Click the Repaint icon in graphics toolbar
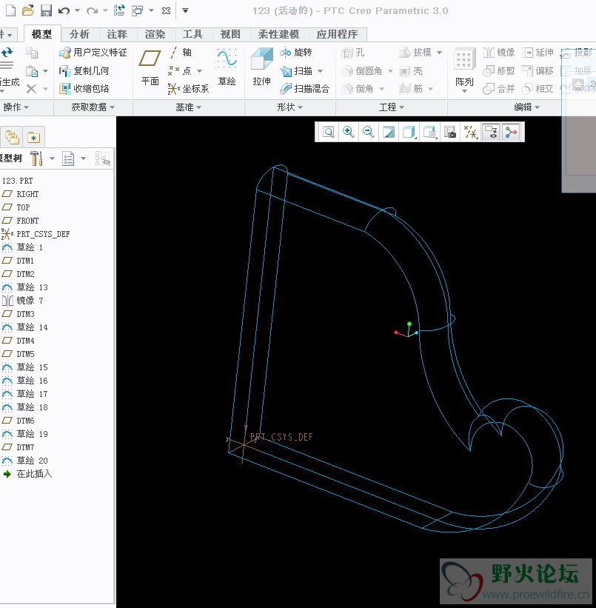Viewport: 596px width, 608px height. pos(389,133)
